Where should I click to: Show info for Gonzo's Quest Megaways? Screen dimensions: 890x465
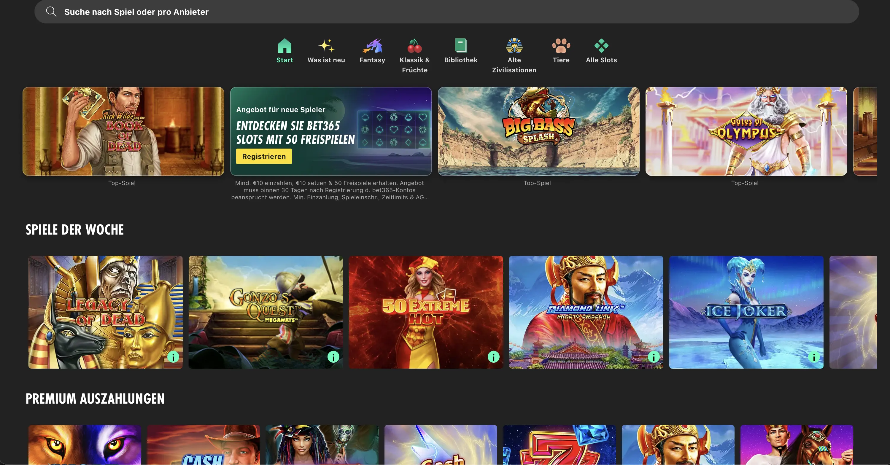click(x=333, y=357)
